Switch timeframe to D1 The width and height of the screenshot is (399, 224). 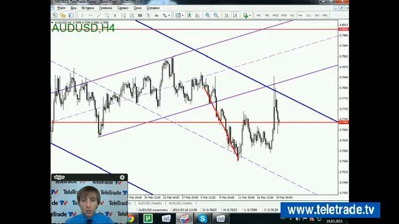click(309, 16)
